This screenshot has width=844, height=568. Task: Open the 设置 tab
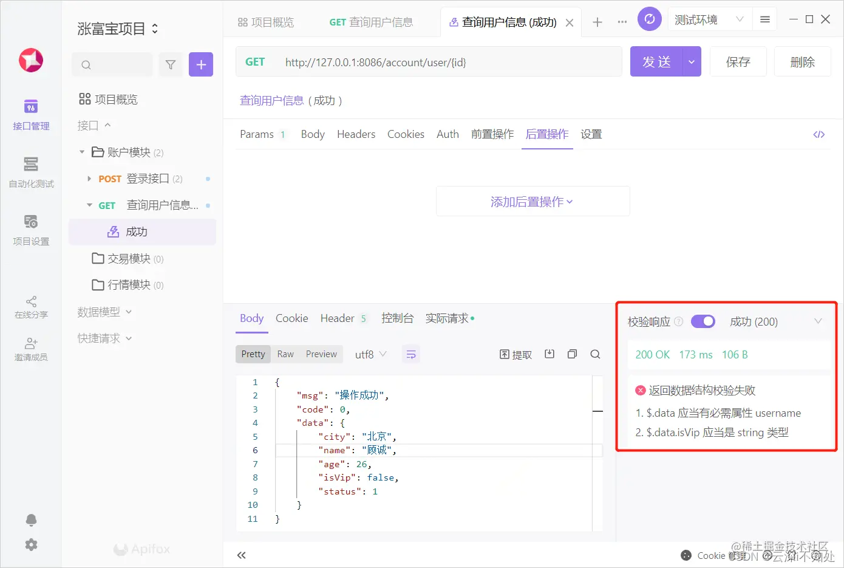tap(591, 134)
